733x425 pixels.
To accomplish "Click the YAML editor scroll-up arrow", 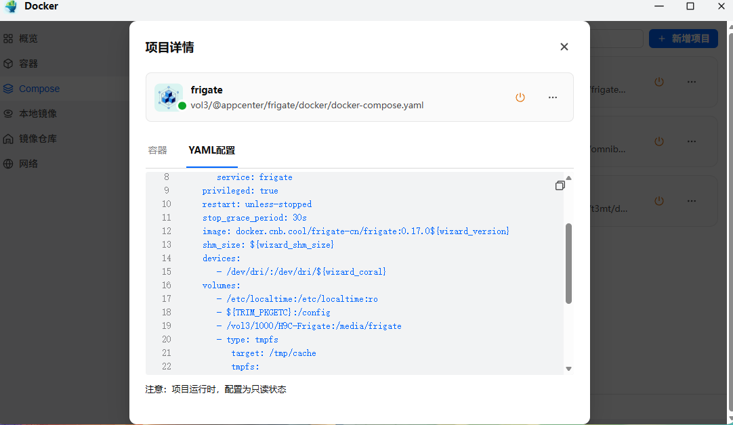I will 569,178.
